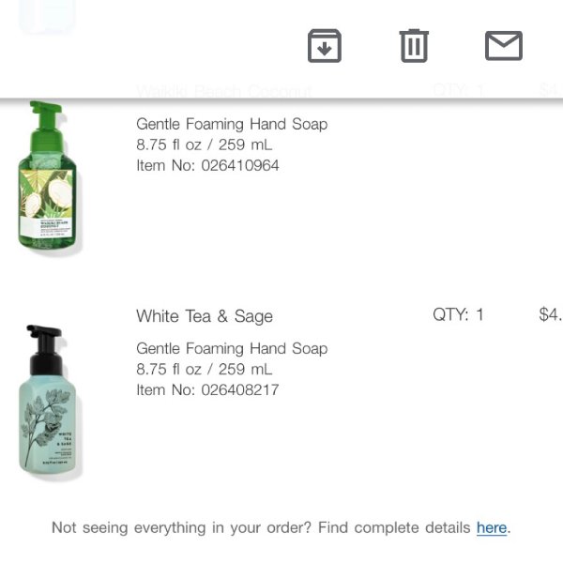The width and height of the screenshot is (563, 563).
Task: Click Gentle Foaming Hand Soap under green bottle
Action: point(232,124)
